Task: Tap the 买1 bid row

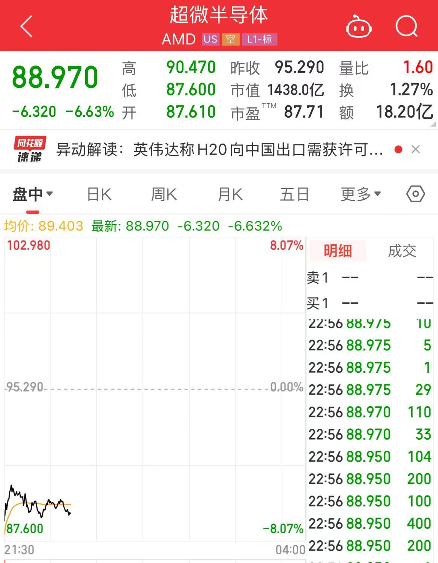Action: click(370, 303)
